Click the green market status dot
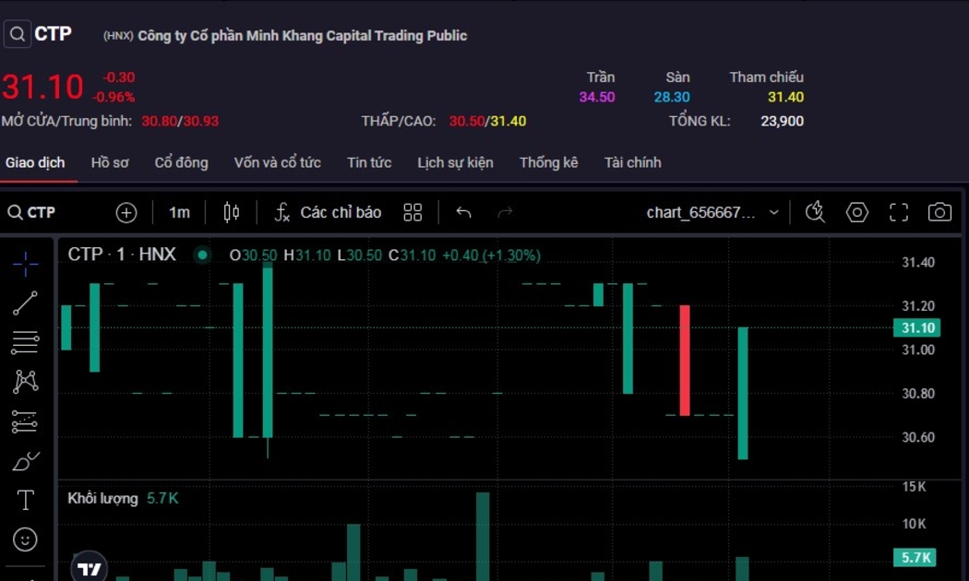 click(x=202, y=255)
